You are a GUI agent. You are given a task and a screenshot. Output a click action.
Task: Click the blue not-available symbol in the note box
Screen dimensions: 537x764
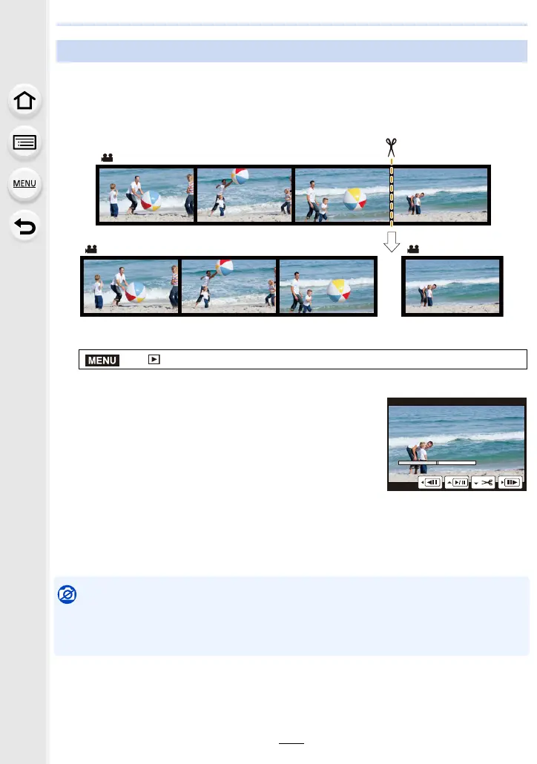[x=67, y=594]
